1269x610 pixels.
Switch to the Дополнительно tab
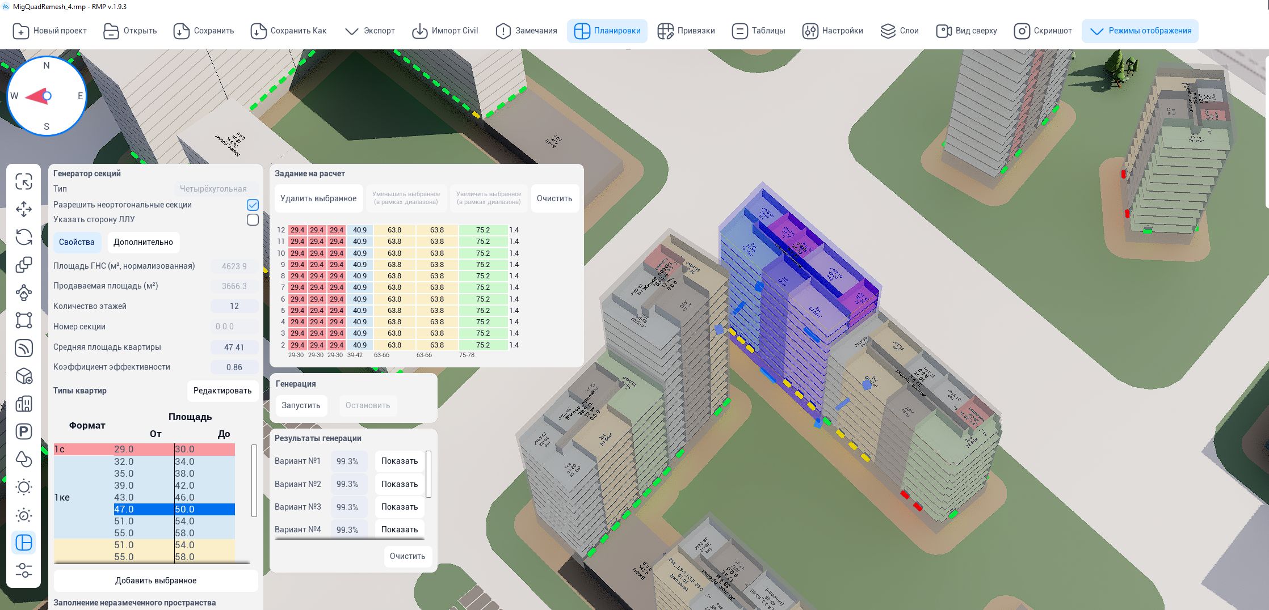pos(143,242)
